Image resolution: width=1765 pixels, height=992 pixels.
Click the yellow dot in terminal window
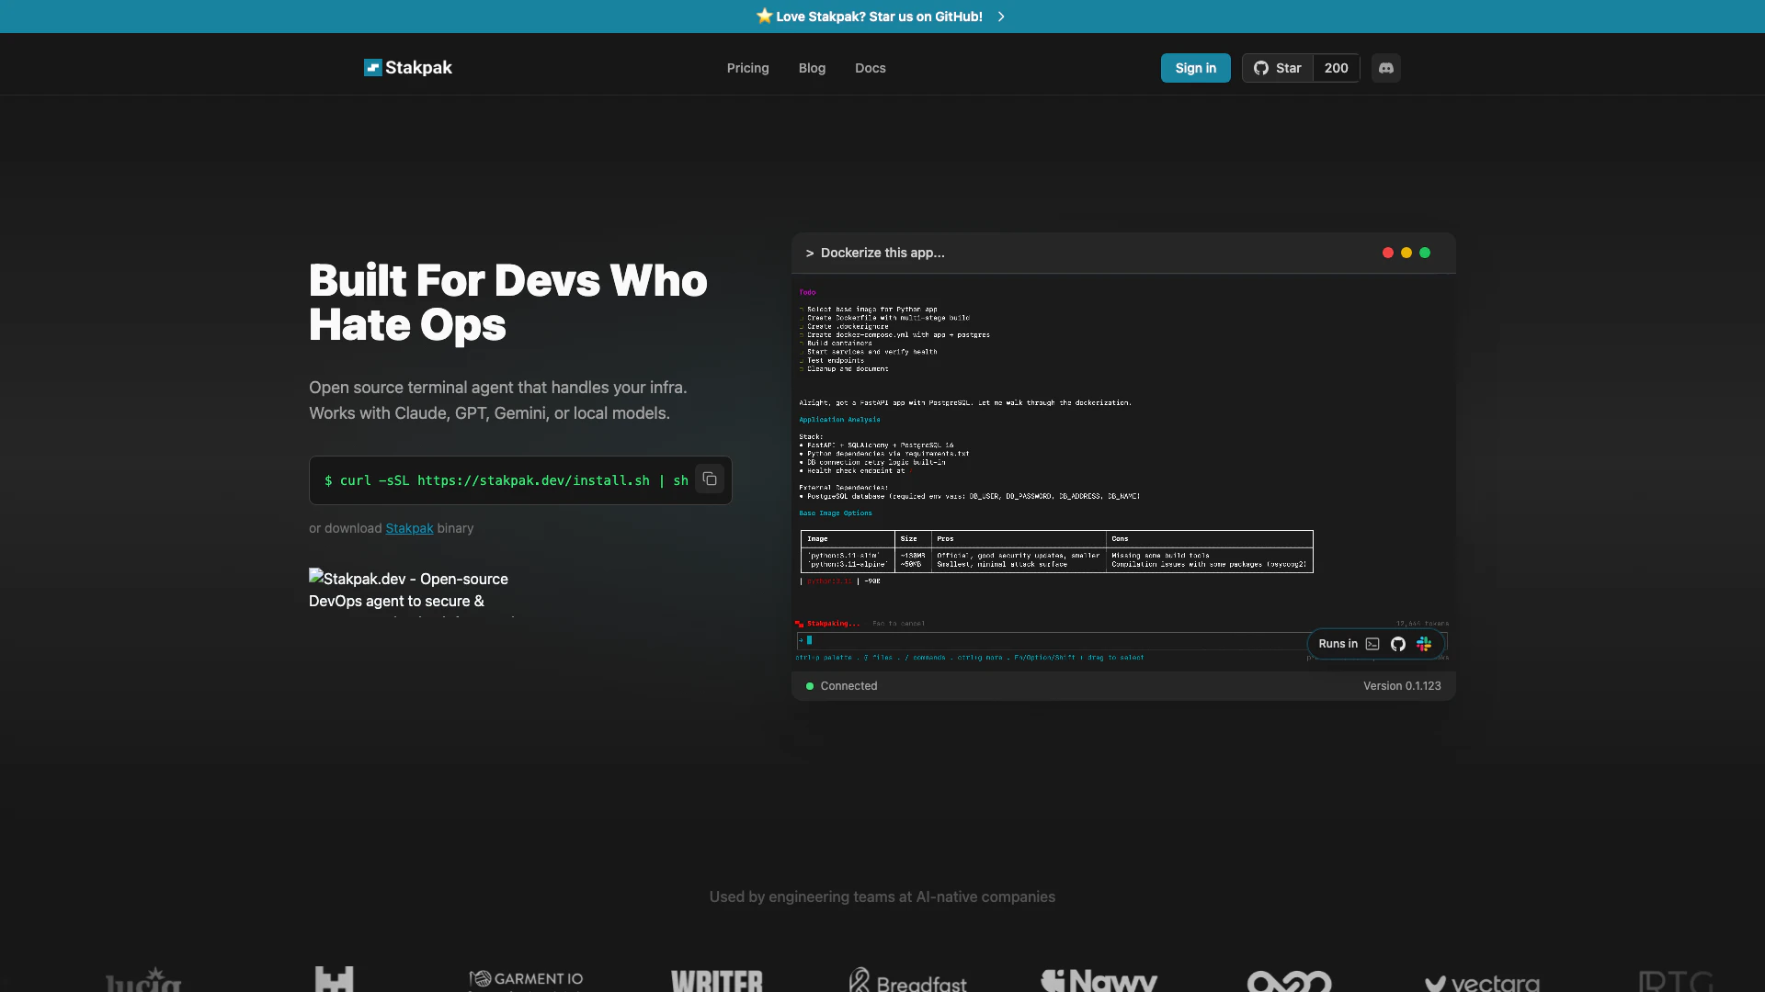pyautogui.click(x=1406, y=253)
